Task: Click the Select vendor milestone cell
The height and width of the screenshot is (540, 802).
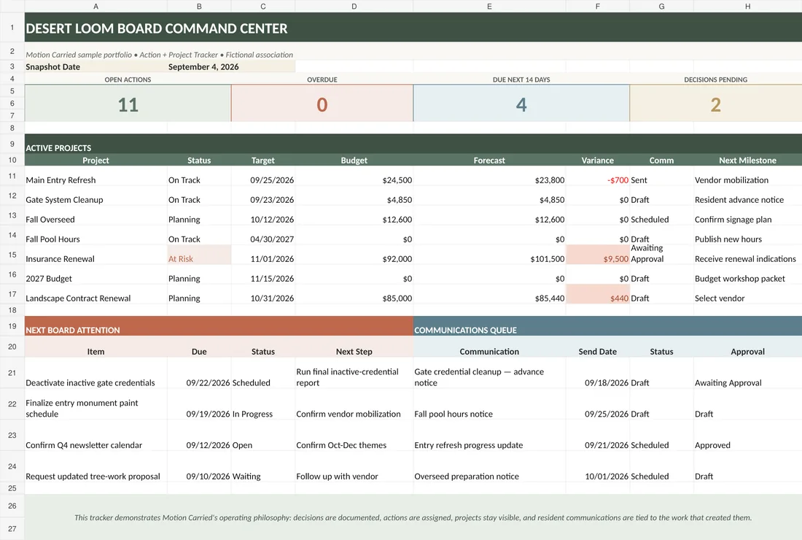Action: click(747, 294)
